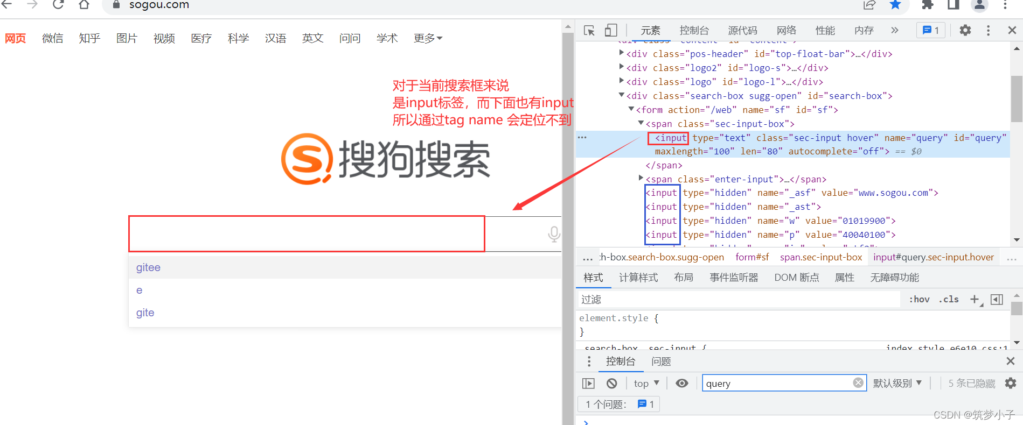This screenshot has width=1023, height=425.
Task: Toggle the :hov element state button
Action: (x=919, y=299)
